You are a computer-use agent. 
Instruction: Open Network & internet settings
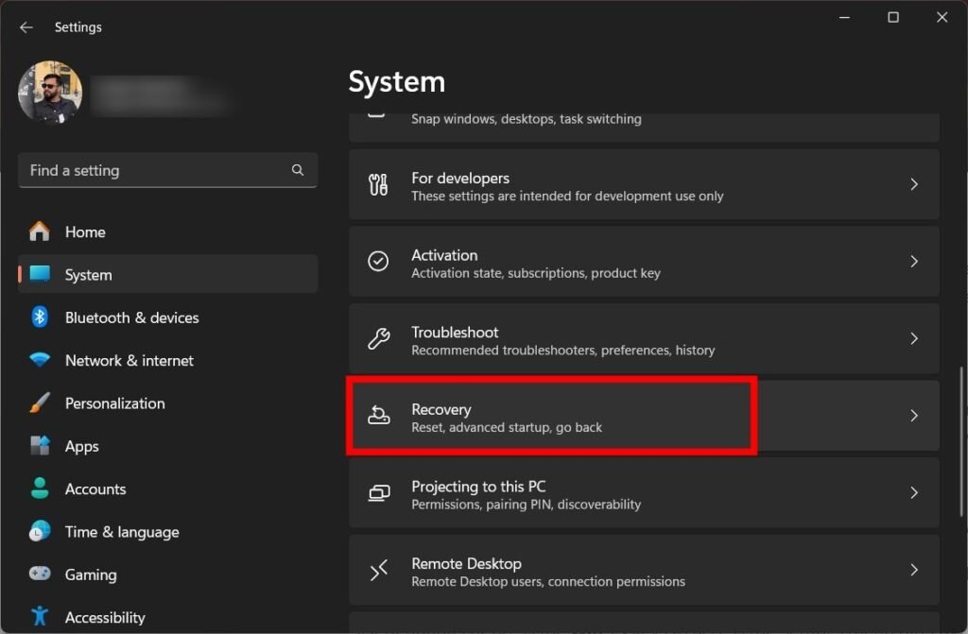click(168, 360)
